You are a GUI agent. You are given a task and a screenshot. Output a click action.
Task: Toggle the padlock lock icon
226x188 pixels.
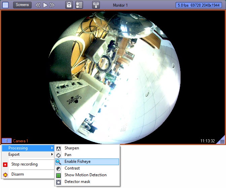(69, 5)
